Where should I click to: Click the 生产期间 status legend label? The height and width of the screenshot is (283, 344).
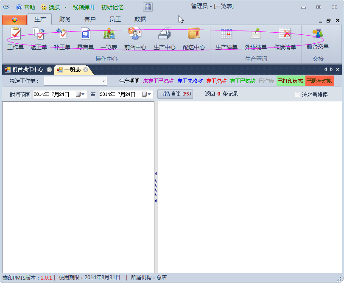coord(129,81)
